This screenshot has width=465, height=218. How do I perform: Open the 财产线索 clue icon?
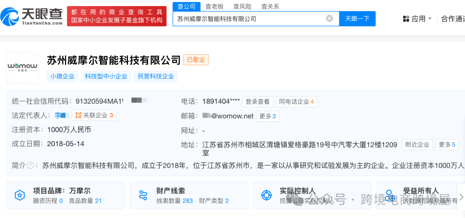(143, 195)
